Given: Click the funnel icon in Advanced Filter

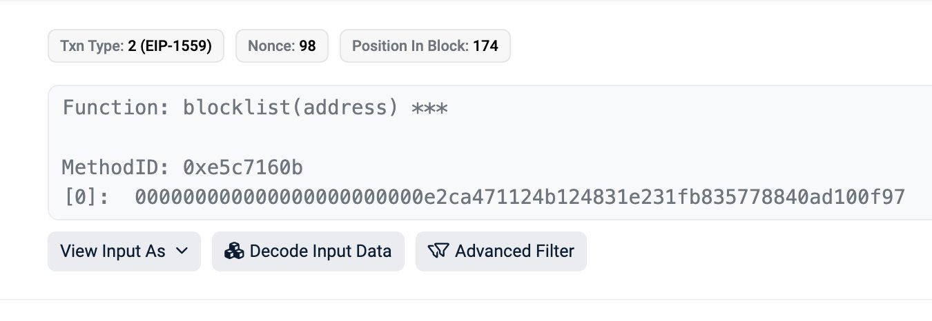Looking at the screenshot, I should point(438,251).
